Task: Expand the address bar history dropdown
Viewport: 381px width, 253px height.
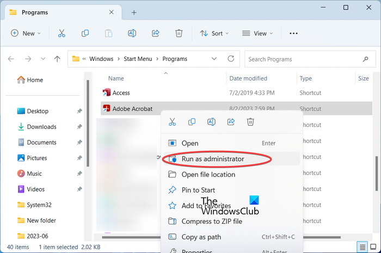Action: [214, 59]
